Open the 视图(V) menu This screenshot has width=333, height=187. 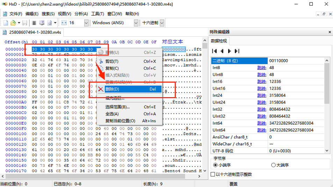[x=65, y=14]
